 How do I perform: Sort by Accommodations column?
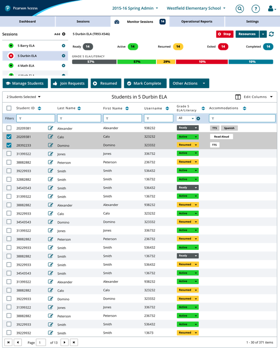coord(244,108)
